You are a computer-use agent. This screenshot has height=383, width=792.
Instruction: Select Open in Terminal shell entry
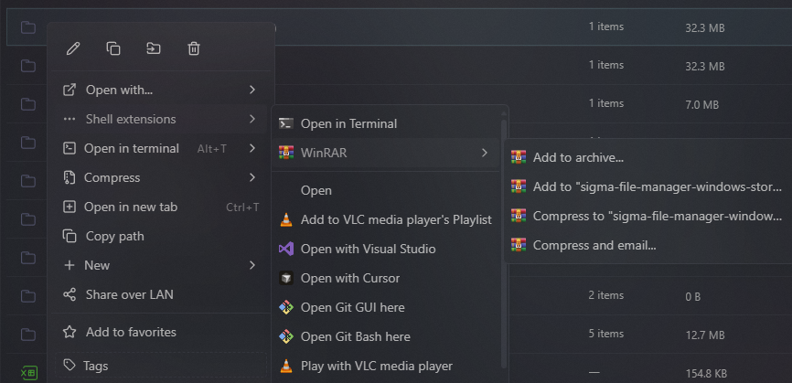pos(387,123)
